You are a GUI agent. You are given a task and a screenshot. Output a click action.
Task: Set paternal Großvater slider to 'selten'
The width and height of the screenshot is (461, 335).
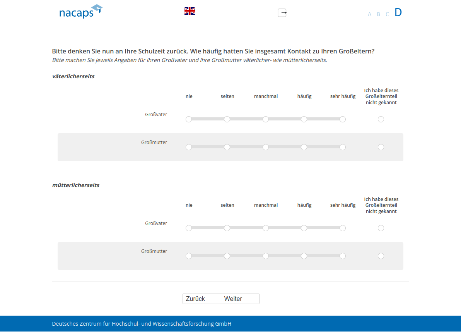click(x=227, y=119)
